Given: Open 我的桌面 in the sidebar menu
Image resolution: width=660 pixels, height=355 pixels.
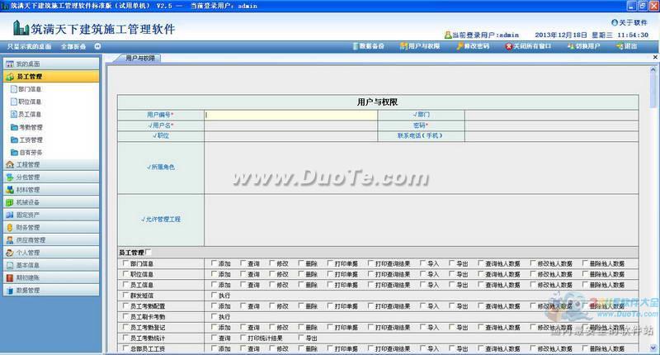Looking at the screenshot, I should point(28,64).
